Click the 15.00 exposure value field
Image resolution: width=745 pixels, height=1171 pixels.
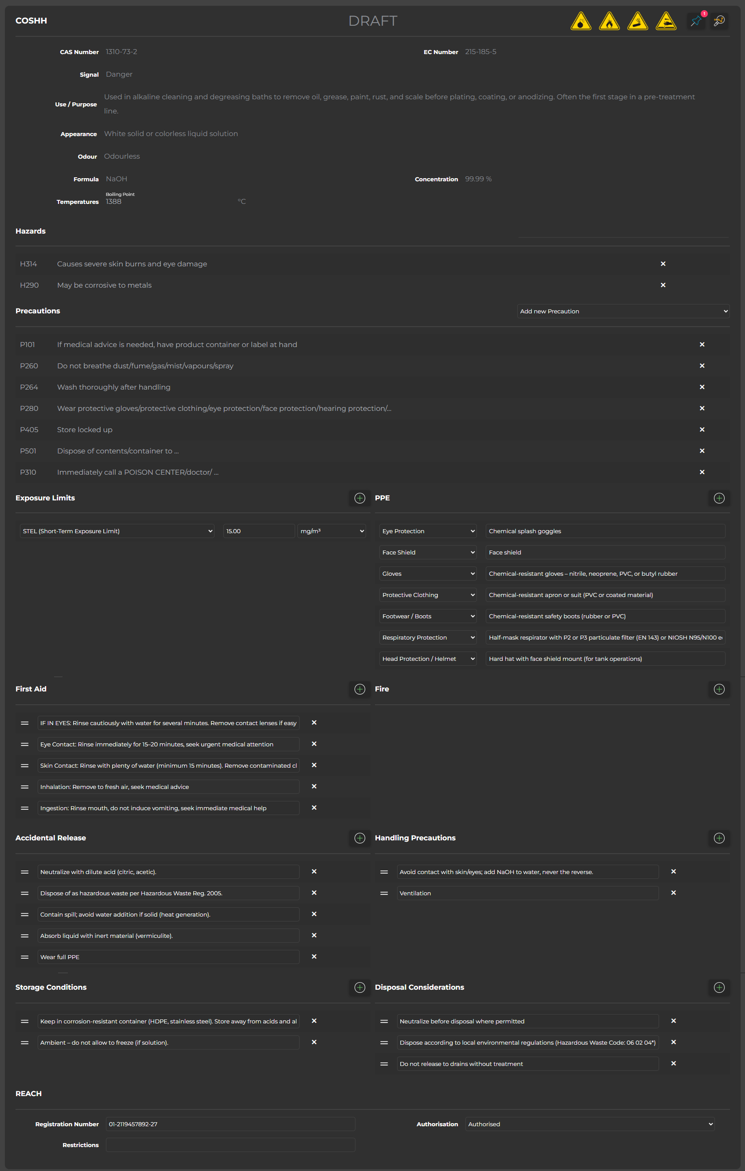(259, 531)
